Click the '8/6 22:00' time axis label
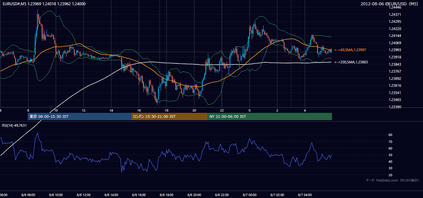This screenshot has width=423, height=198. (x=222, y=195)
